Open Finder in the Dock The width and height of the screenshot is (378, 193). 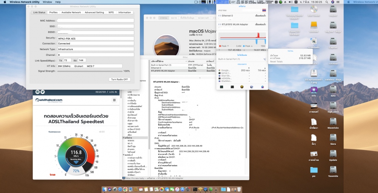(105, 189)
